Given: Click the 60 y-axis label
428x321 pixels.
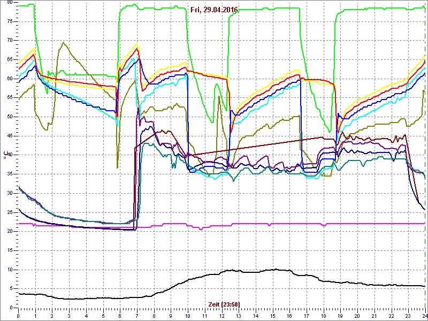Looking at the screenshot, I should click(x=11, y=79).
